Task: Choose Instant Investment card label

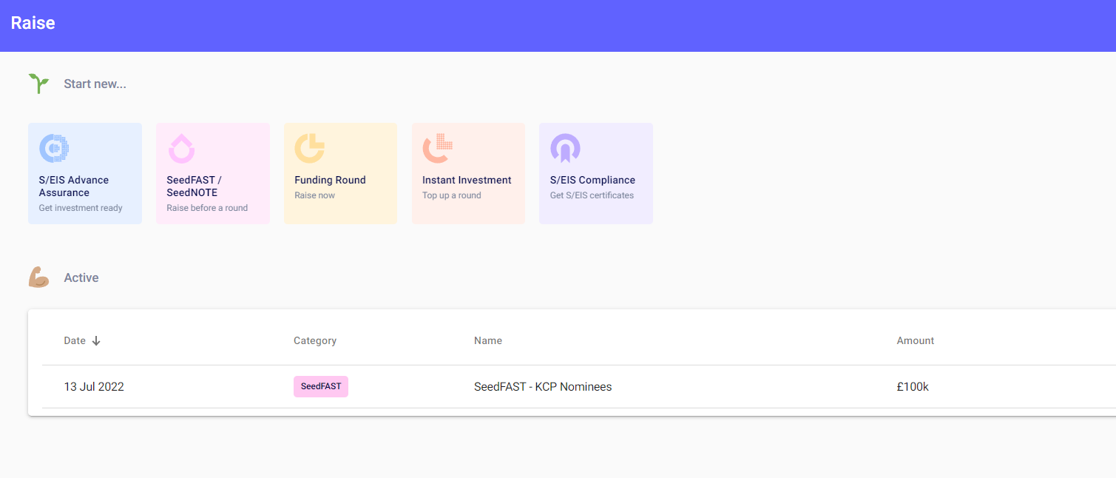Action: point(467,180)
